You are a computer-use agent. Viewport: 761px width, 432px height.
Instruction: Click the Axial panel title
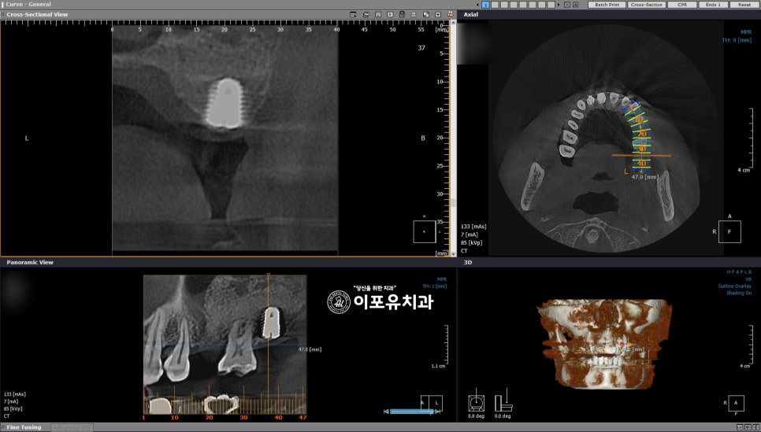(471, 14)
